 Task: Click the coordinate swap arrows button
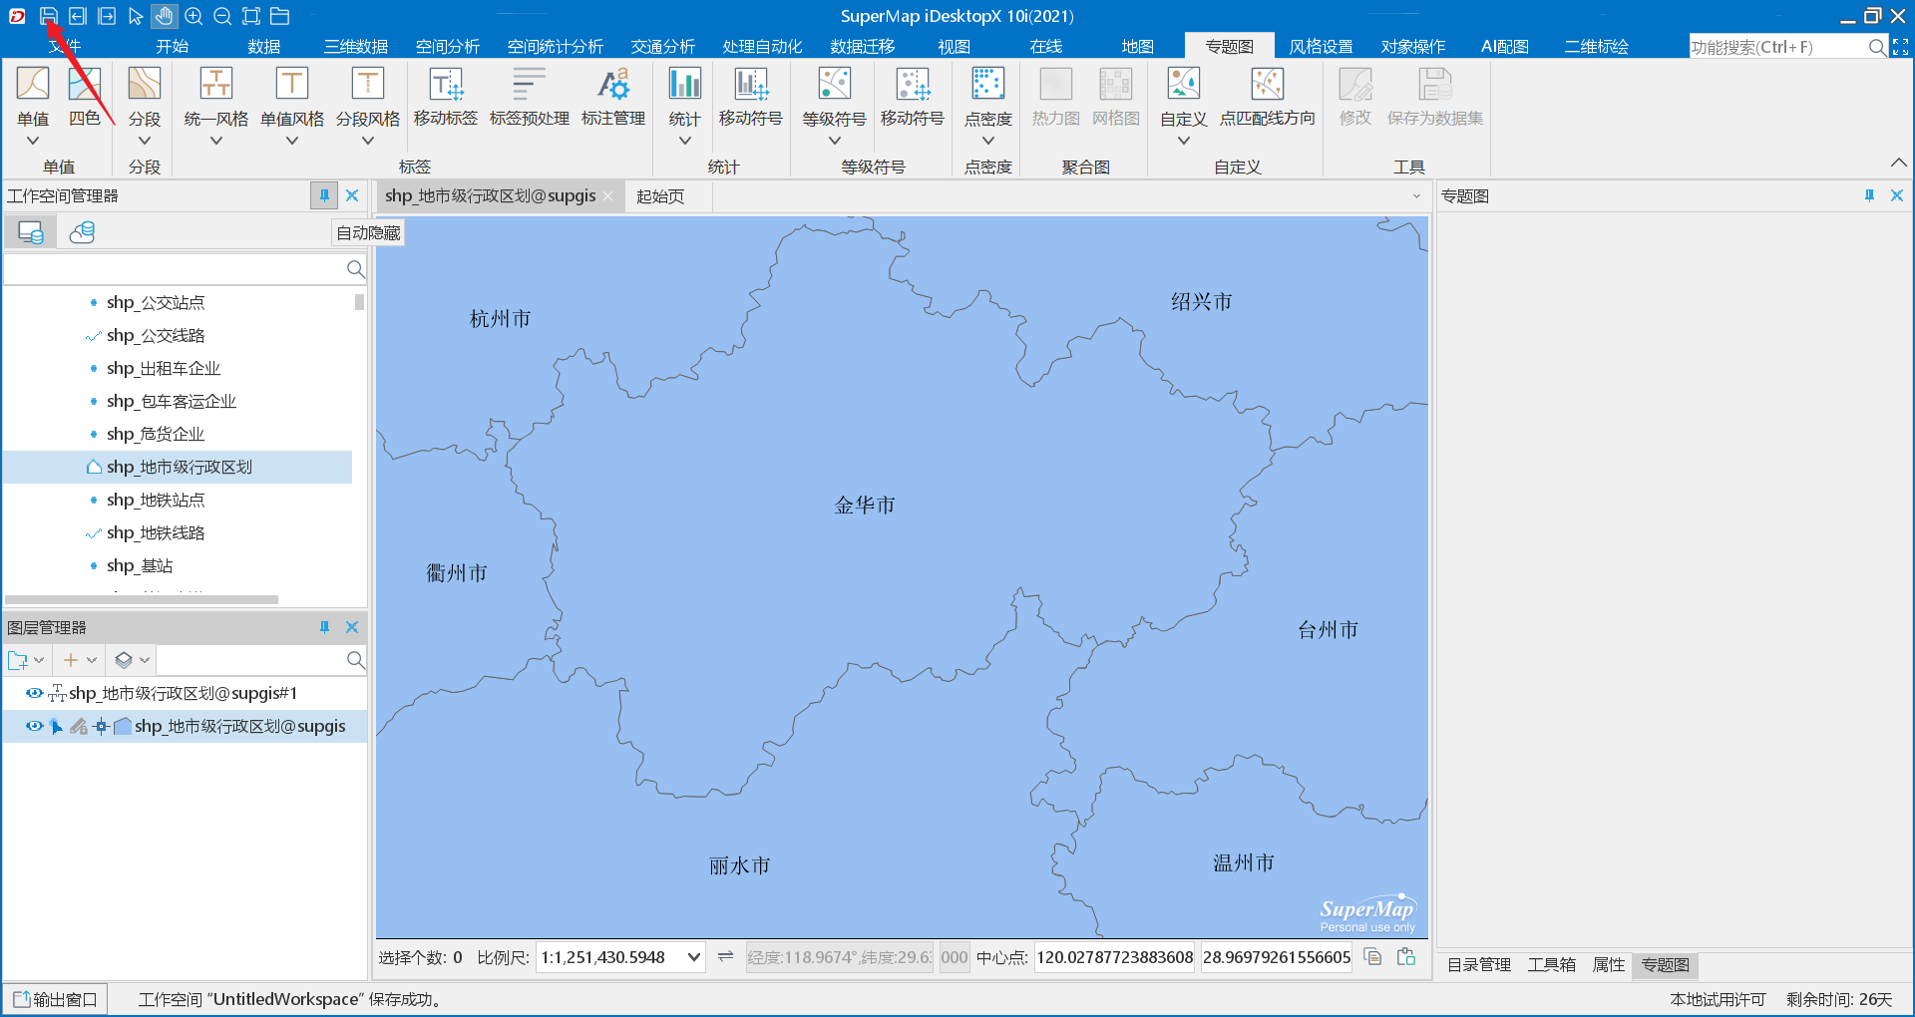[x=726, y=957]
